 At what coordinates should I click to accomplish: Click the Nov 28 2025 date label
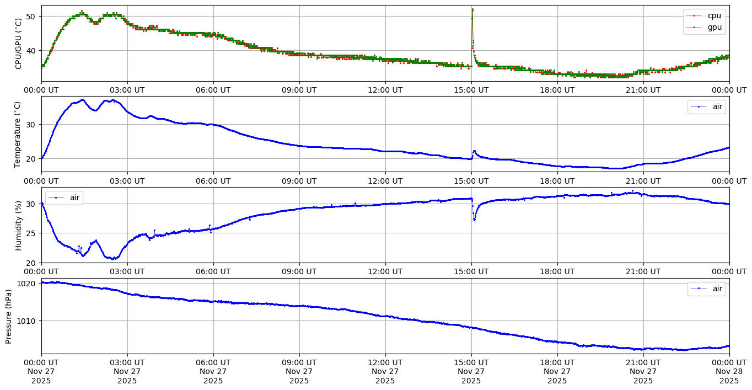729,372
